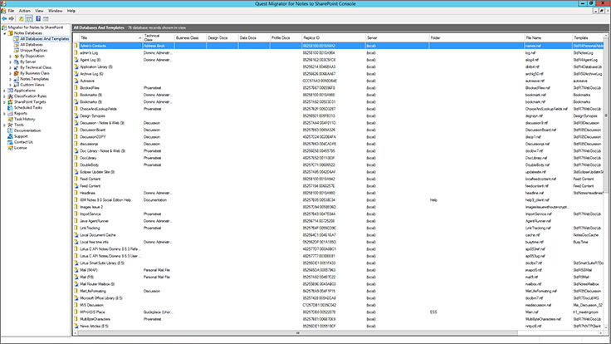Click the blue Help toolbar icon
The width and height of the screenshot is (611, 344).
(38, 19)
